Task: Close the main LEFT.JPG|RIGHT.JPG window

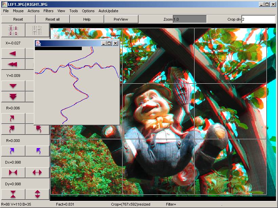Action: [273, 4]
